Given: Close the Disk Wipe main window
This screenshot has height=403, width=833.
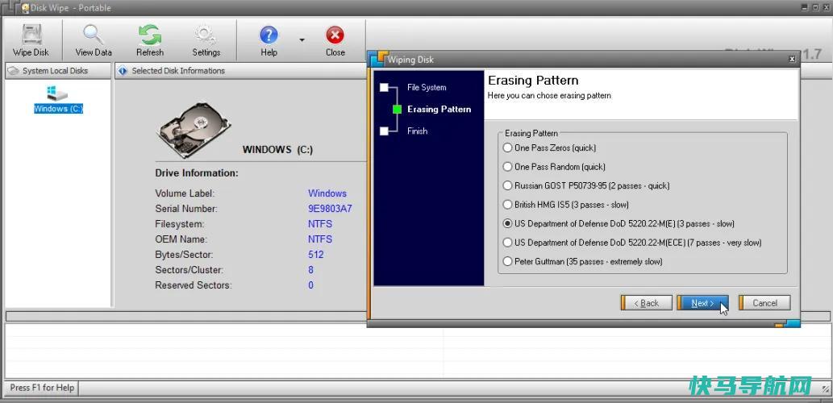Looking at the screenshot, I should [x=826, y=7].
